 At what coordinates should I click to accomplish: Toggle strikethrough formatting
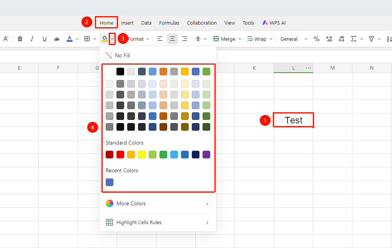point(57,39)
